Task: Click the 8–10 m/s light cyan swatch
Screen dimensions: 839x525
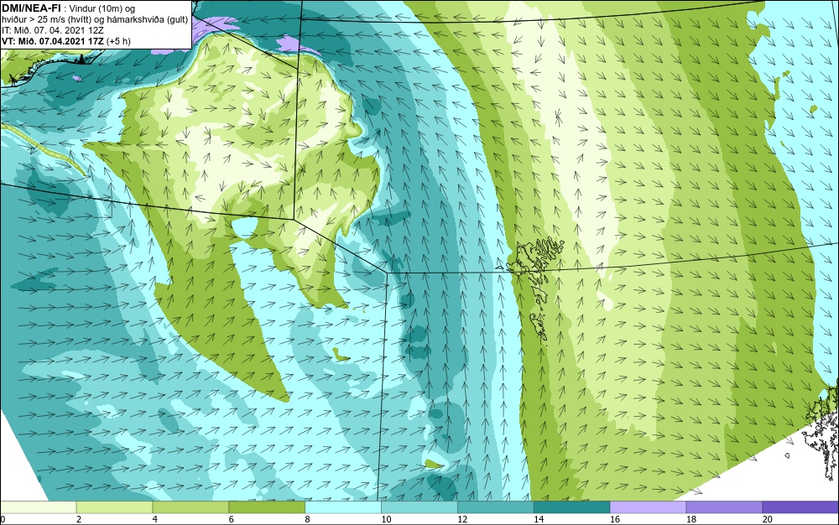Action: tap(343, 507)
